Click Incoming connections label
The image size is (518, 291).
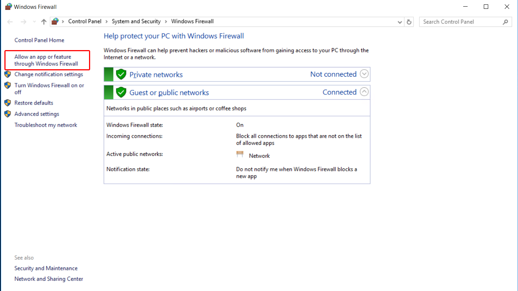[x=134, y=136]
